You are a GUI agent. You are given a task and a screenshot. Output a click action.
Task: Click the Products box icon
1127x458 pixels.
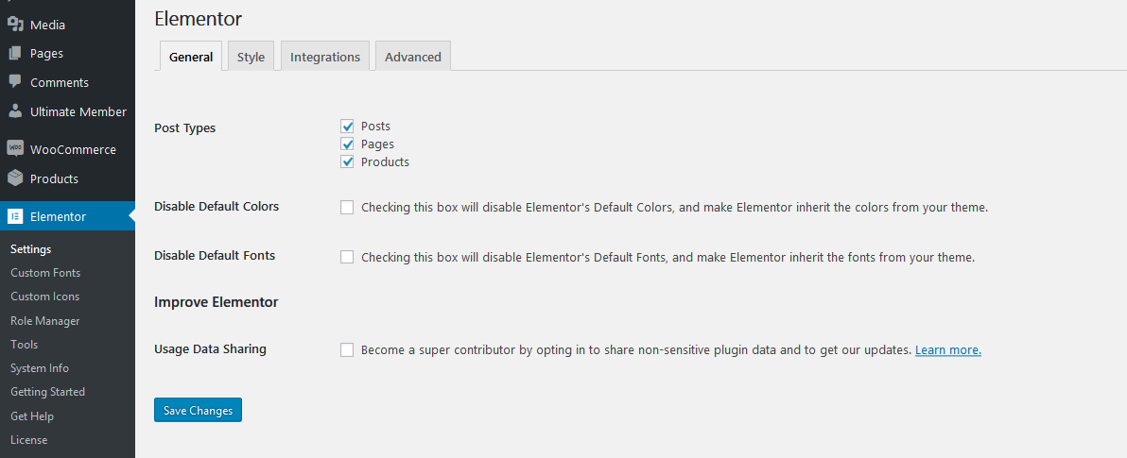coord(15,178)
